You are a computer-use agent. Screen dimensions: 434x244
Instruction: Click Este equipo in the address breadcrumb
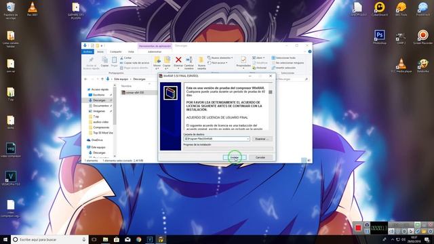tap(121, 79)
